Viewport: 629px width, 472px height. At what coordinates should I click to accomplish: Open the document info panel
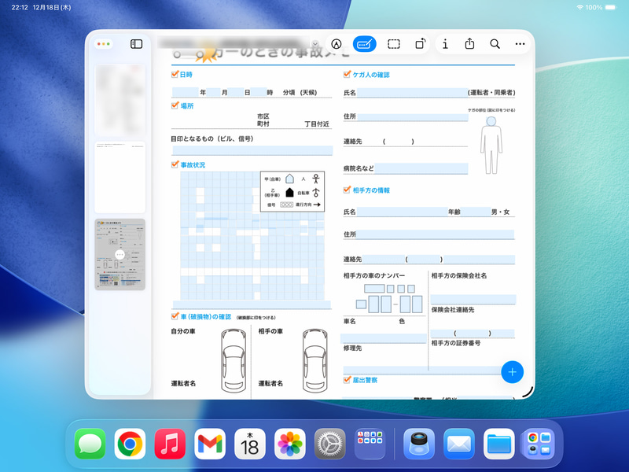pyautogui.click(x=445, y=45)
